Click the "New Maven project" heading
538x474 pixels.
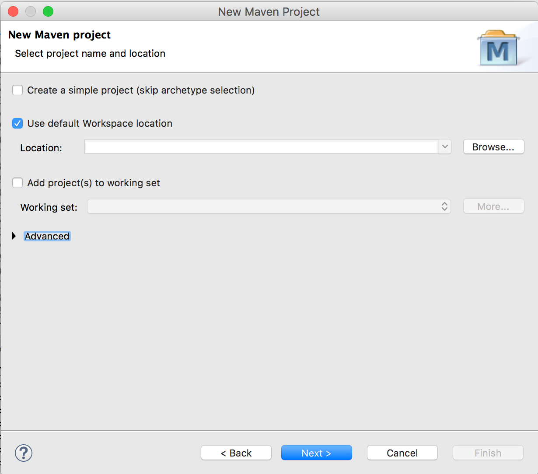[x=59, y=35]
